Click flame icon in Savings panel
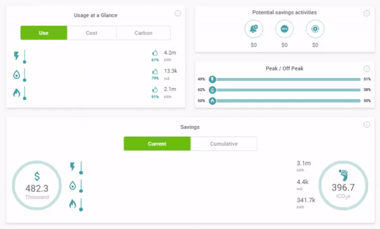This screenshot has height=229, width=380. point(72,204)
